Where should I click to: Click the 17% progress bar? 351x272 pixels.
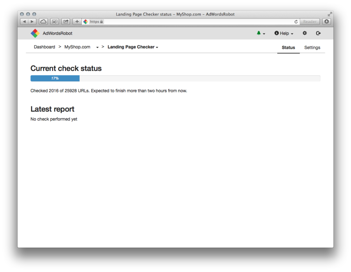[55, 78]
